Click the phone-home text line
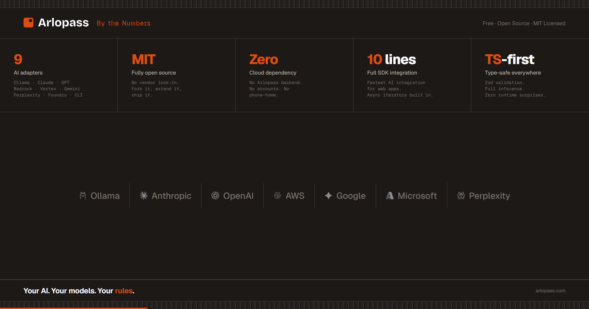 click(263, 95)
